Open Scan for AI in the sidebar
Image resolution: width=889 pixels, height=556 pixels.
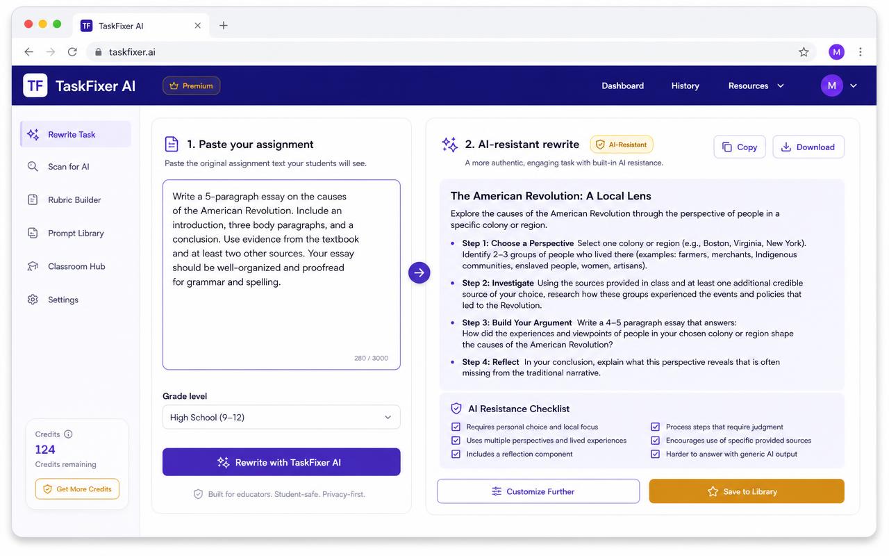(75, 167)
